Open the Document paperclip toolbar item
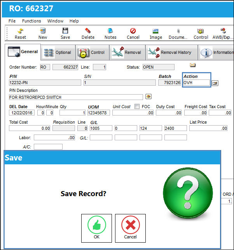The height and width of the screenshot is (250, 234). tap(178, 34)
